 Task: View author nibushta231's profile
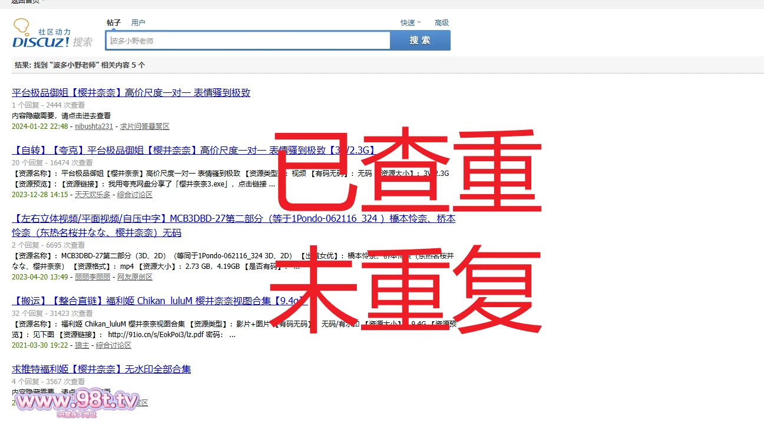tap(94, 126)
